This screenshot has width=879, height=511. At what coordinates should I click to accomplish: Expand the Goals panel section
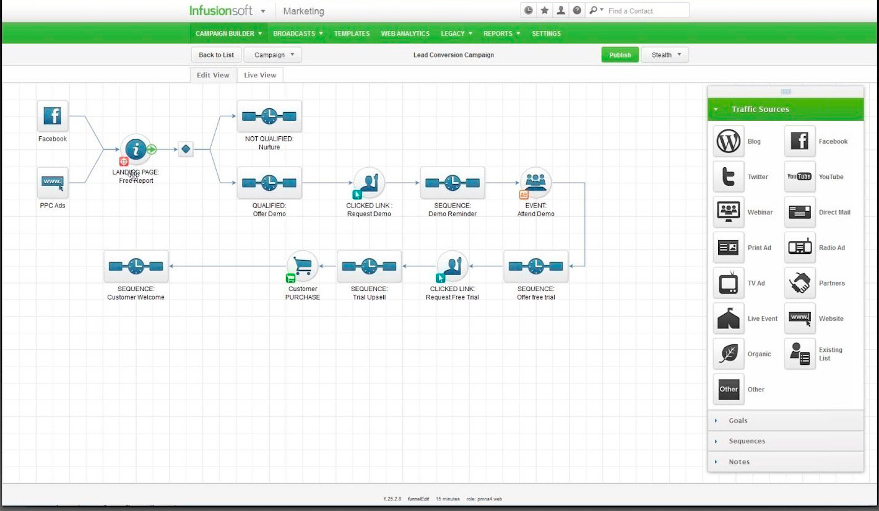[x=786, y=421]
